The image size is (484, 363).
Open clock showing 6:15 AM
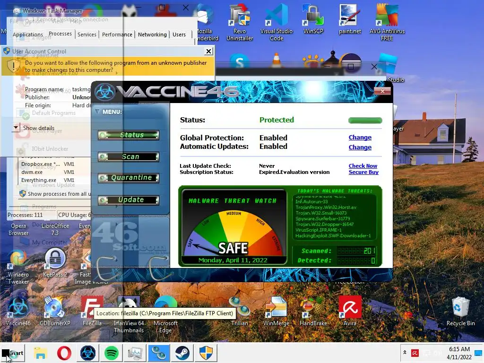click(459, 353)
